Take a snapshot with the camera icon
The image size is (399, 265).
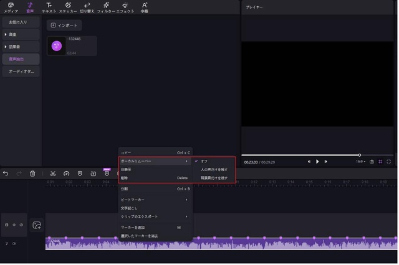372,162
